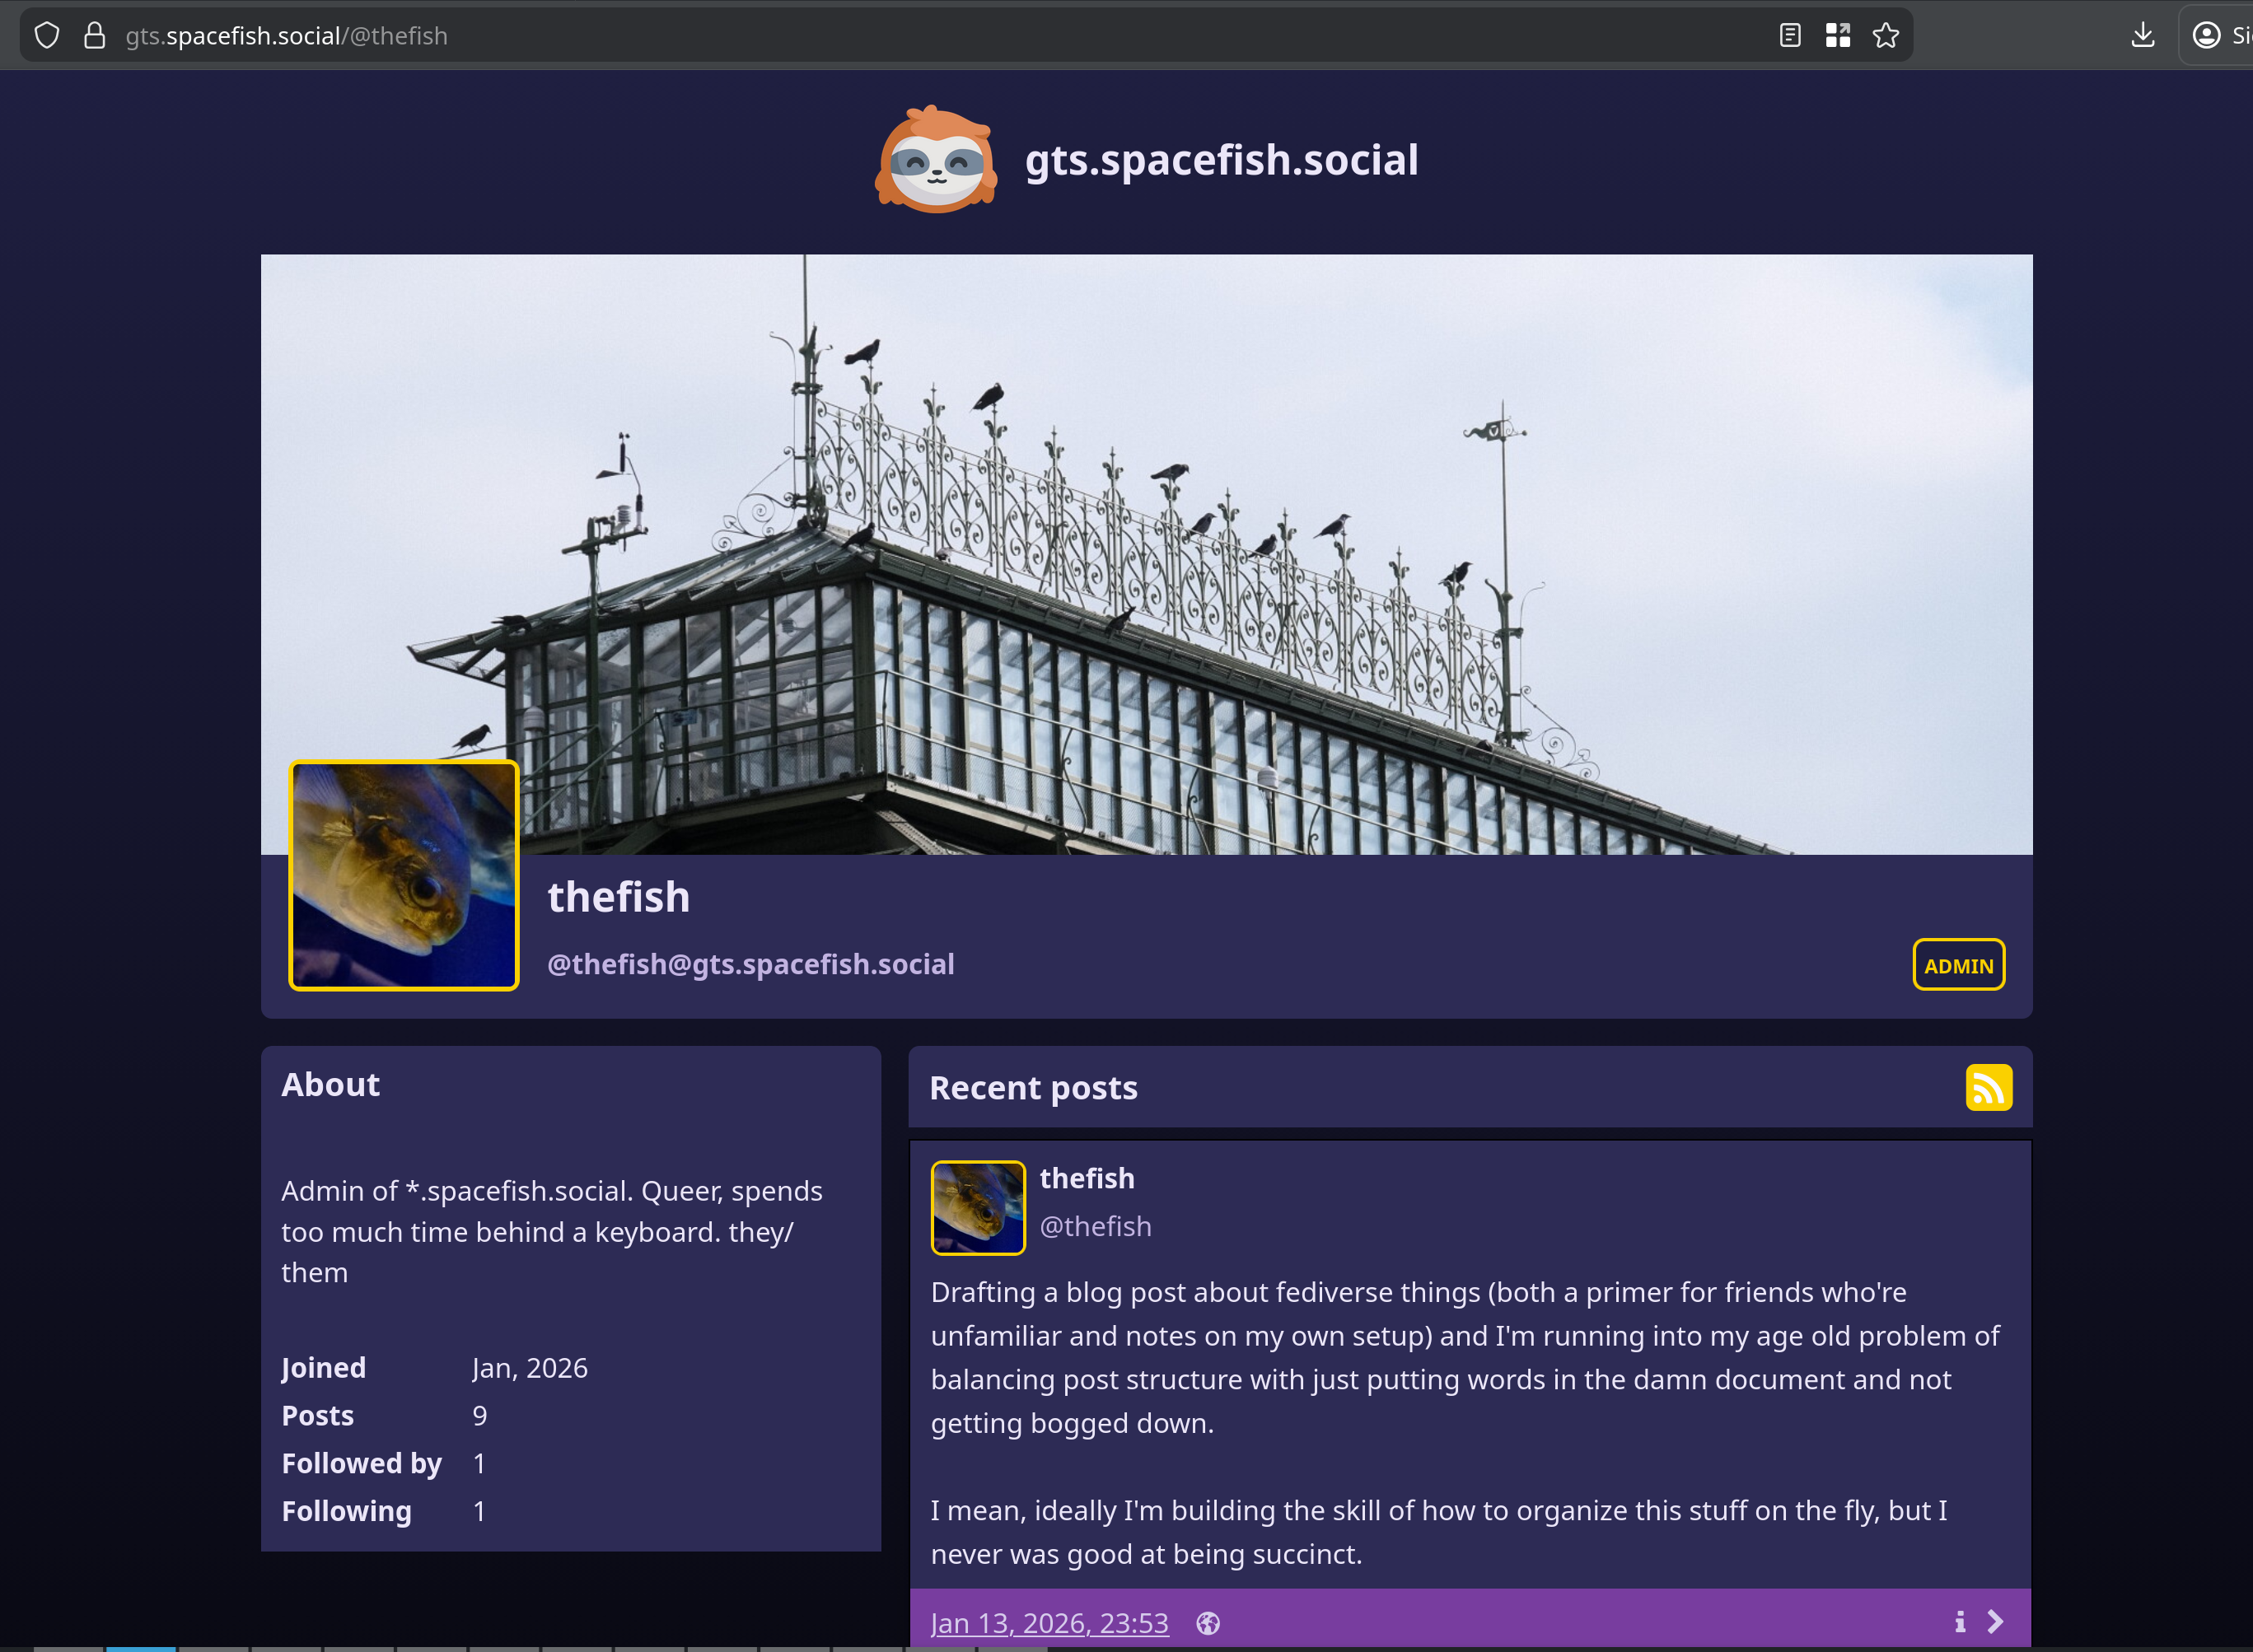Click the account profile icon top right
Viewport: 2253px width, 1652px height.
(2208, 34)
